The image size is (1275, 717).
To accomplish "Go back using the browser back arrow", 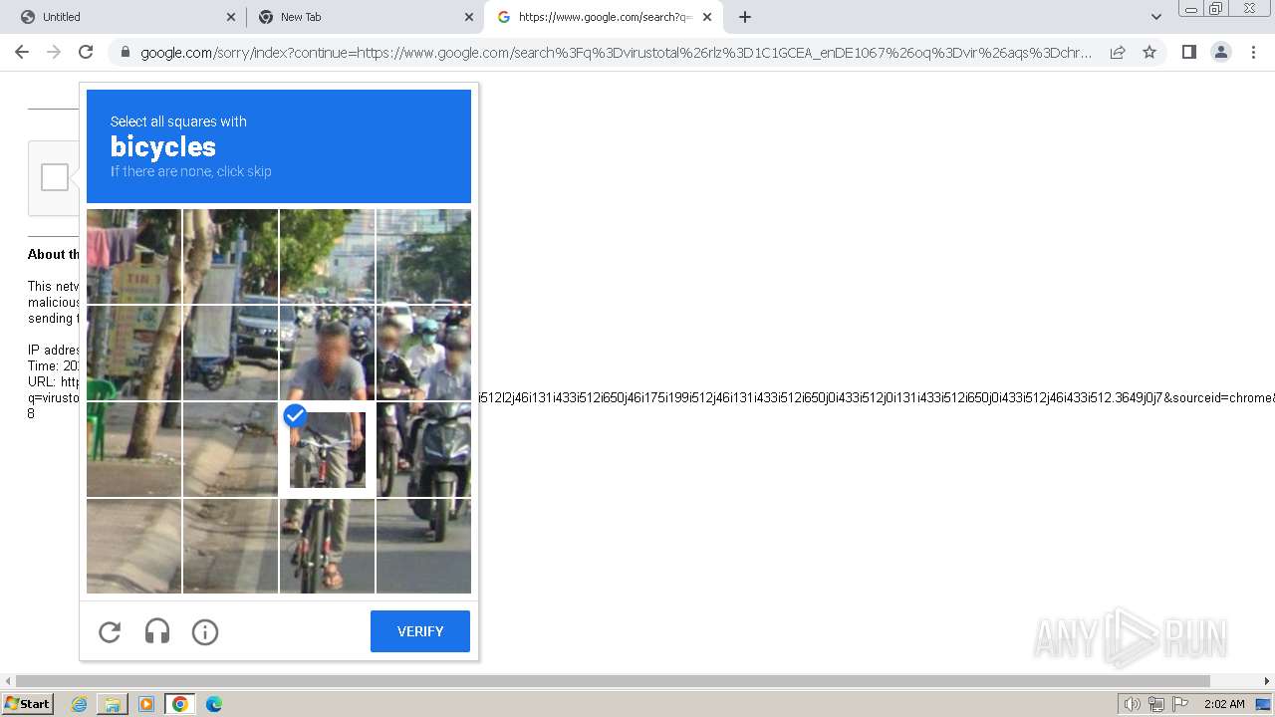I will pos(22,52).
